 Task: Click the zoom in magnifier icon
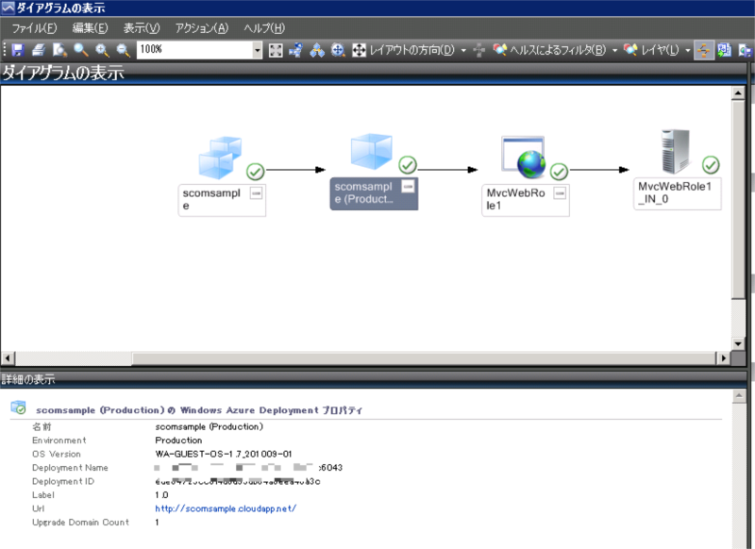(102, 49)
